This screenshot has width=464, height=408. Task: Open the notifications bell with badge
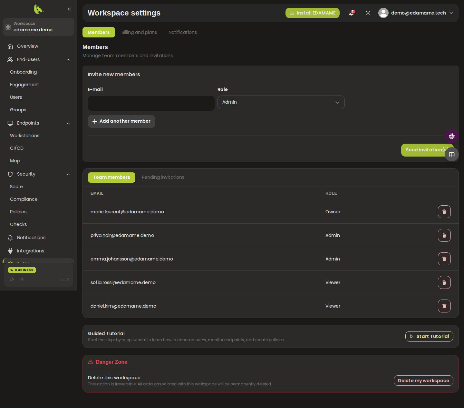tap(351, 13)
